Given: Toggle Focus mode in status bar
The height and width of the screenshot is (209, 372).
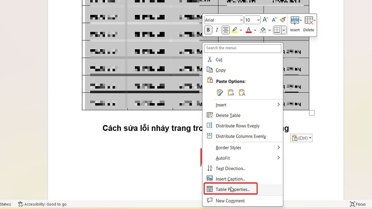Looking at the screenshot, I should [358, 204].
